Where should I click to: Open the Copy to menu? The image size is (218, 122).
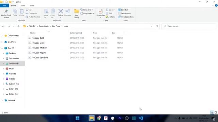pyautogui.click(x=52, y=14)
